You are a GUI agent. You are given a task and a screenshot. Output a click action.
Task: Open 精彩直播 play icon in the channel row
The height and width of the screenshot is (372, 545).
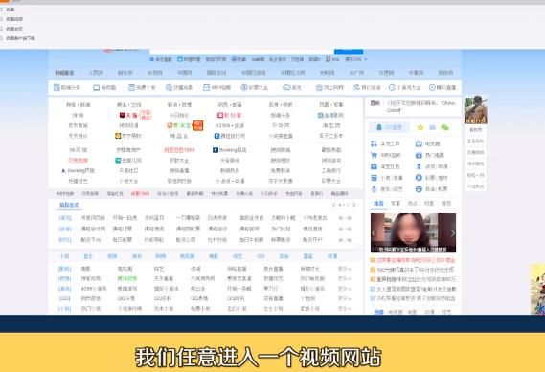(443, 87)
